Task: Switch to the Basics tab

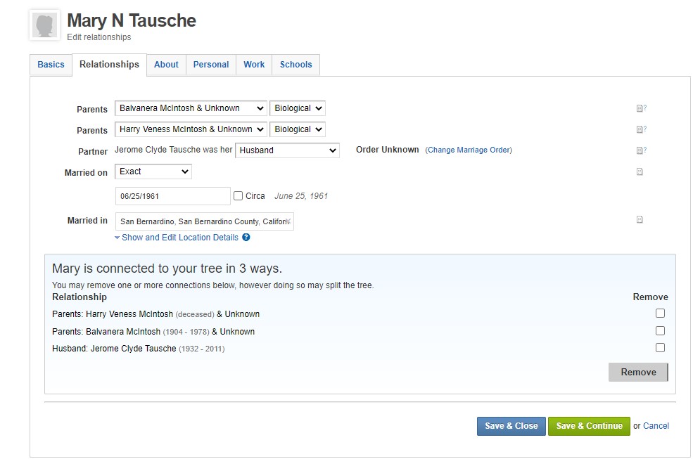Action: 51,65
